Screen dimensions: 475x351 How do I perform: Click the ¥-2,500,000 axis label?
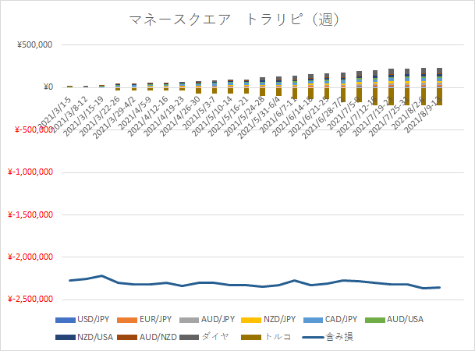[30, 300]
